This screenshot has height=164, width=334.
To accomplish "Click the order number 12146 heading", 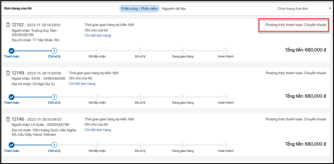I will [x=18, y=119].
